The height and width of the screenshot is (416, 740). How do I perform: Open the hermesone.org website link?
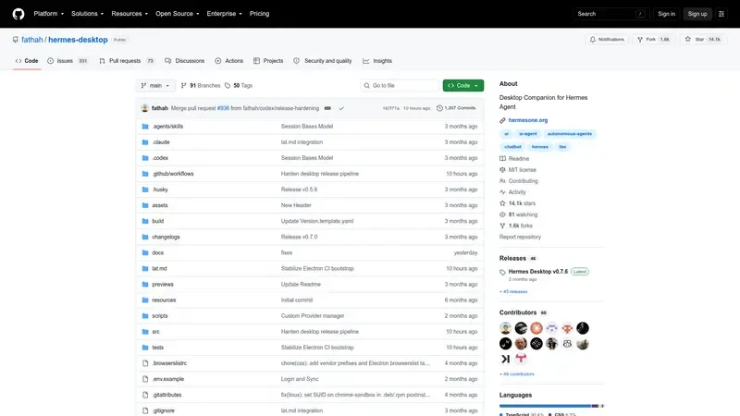(528, 120)
